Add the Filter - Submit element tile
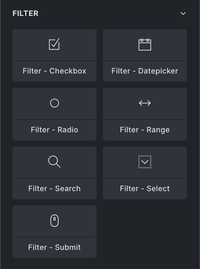Viewport: 200px width, 269px height. (x=54, y=232)
